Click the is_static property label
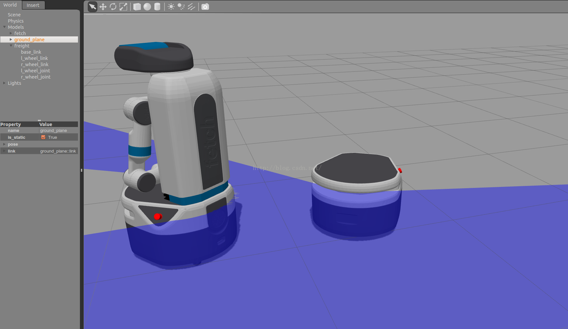The height and width of the screenshot is (329, 568). (x=16, y=137)
